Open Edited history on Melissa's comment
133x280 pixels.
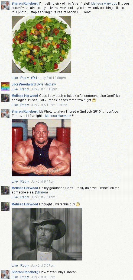pos(62,105)
